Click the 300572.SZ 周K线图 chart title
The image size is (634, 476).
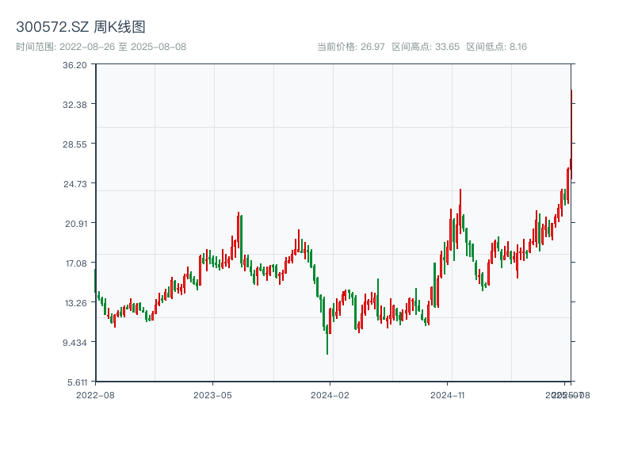coord(81,27)
